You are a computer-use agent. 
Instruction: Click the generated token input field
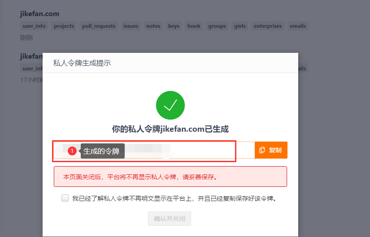(154, 150)
